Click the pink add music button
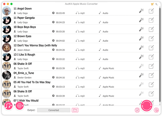This screenshot has width=162, height=116. point(8,106)
